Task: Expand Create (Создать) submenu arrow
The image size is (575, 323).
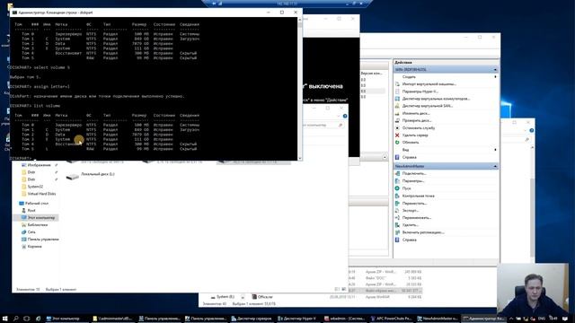Action: tap(495, 77)
